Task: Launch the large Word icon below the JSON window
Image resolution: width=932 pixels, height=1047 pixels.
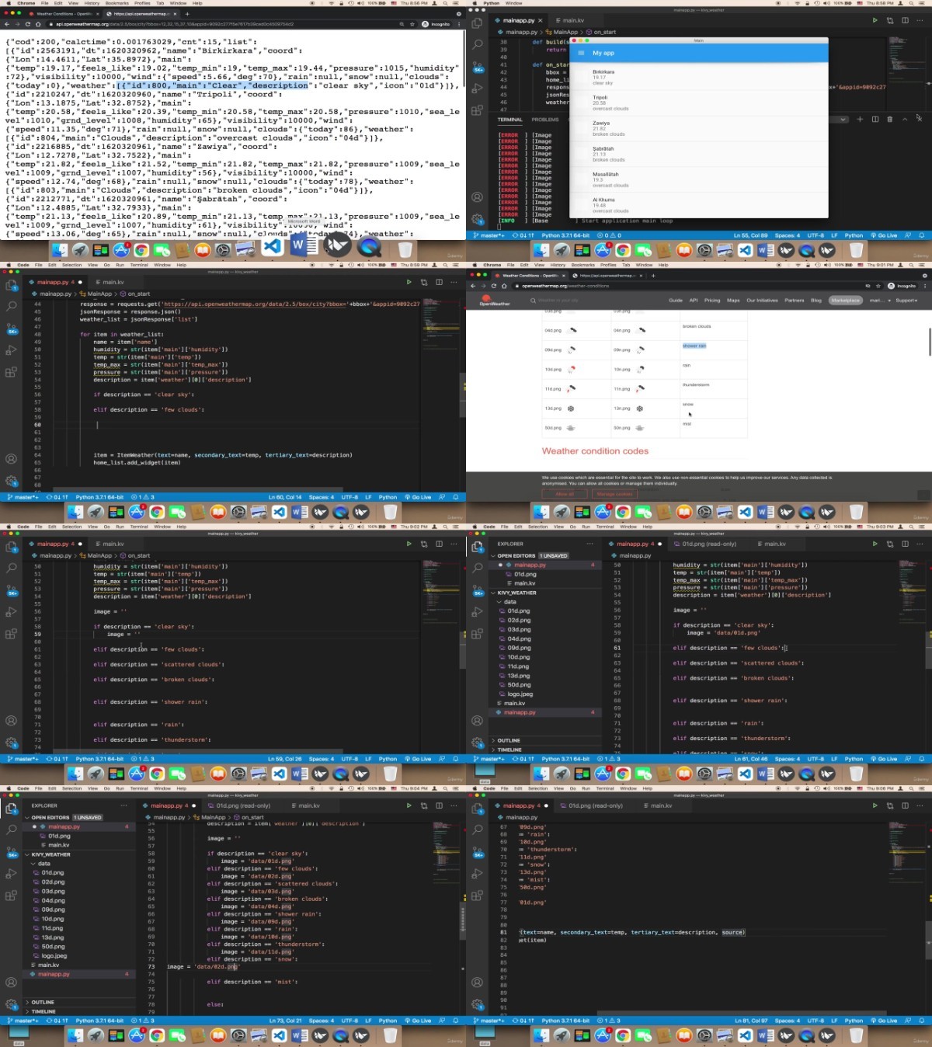Action: [x=304, y=246]
